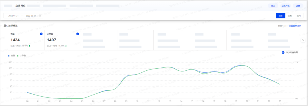
Task: Click hour 20 on the chart axis
Action: pos(247,101)
